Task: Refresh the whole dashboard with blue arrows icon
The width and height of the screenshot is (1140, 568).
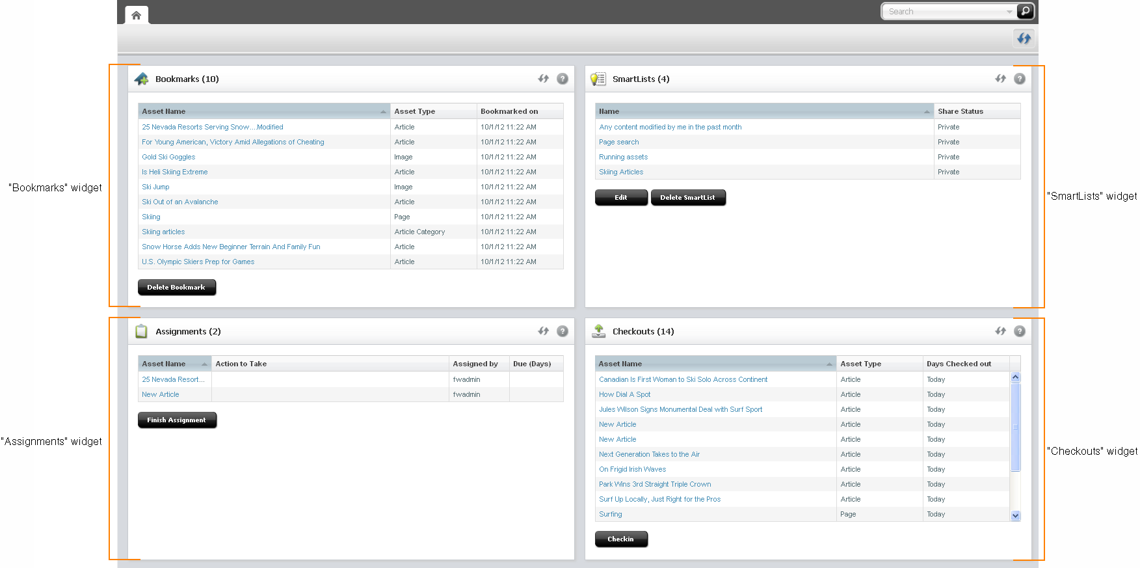Action: click(1024, 38)
